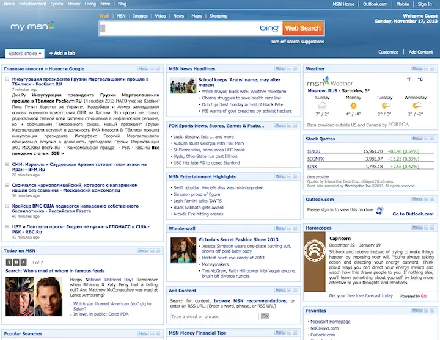Expand the Israel and Saudi Arabia story
Viewport: 440px width, 340px height.
[7, 164]
